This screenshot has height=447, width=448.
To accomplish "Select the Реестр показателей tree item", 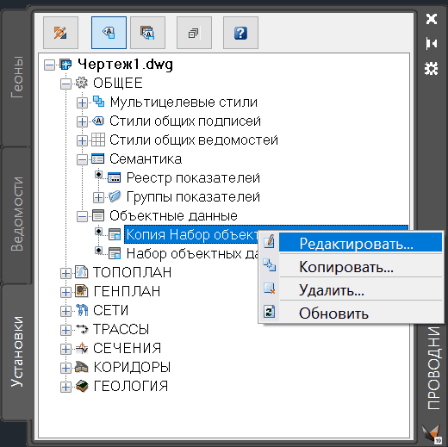I will 193,178.
